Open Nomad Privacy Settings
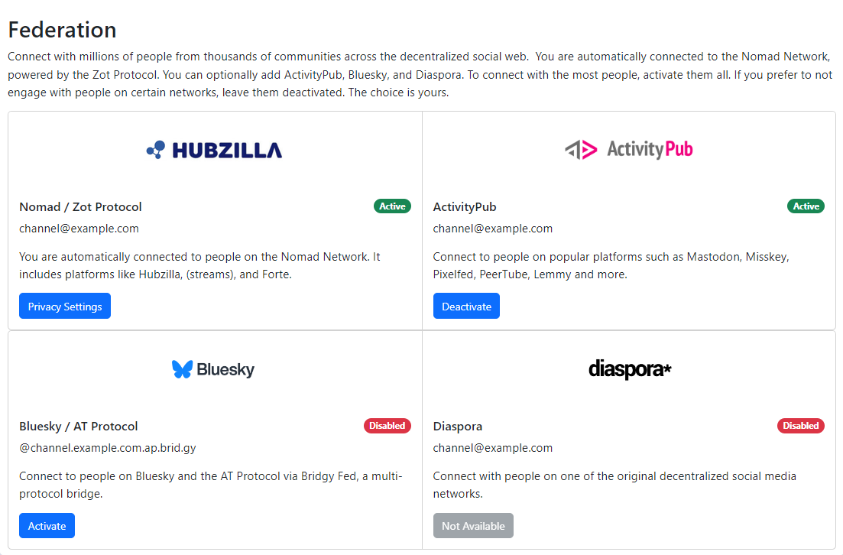 pyautogui.click(x=65, y=307)
